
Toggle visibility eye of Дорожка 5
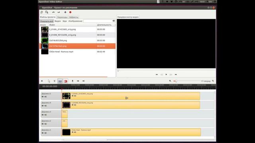[43, 97]
